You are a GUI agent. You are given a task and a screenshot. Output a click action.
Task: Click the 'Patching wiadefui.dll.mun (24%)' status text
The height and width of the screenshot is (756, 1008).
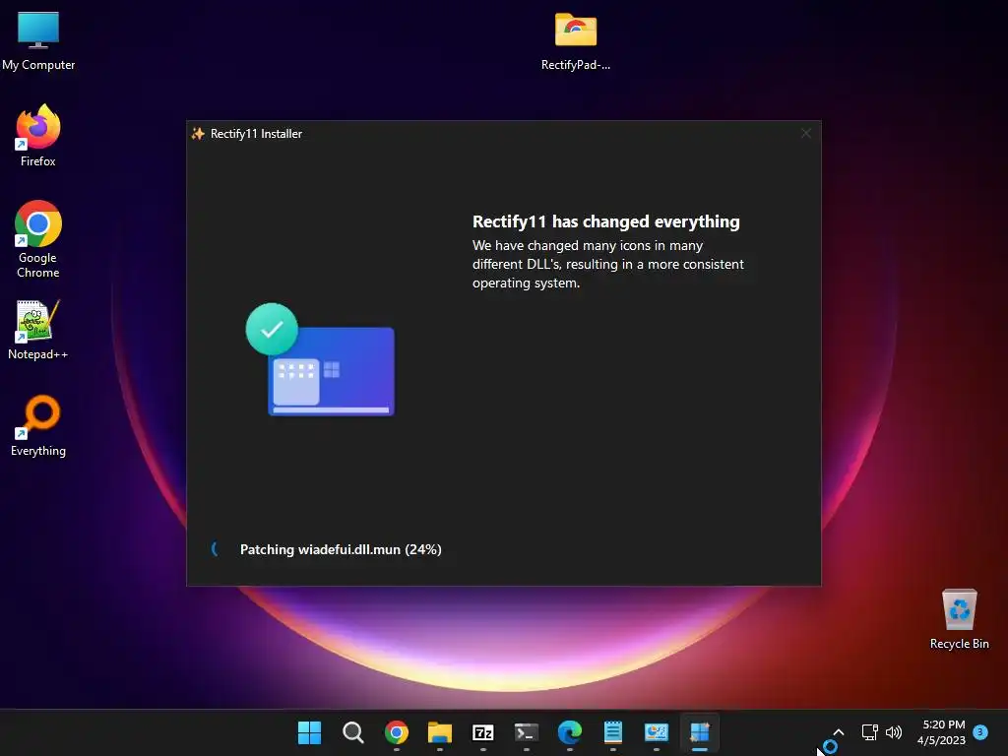(x=341, y=549)
